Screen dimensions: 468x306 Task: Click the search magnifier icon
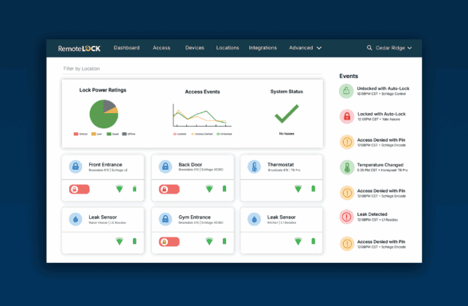click(x=369, y=48)
